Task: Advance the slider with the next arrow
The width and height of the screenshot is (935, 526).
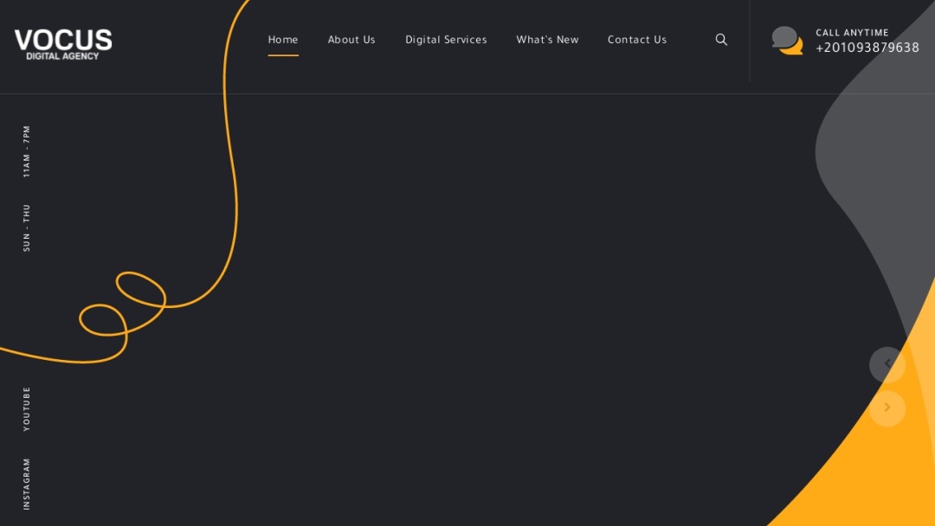Action: [x=887, y=407]
